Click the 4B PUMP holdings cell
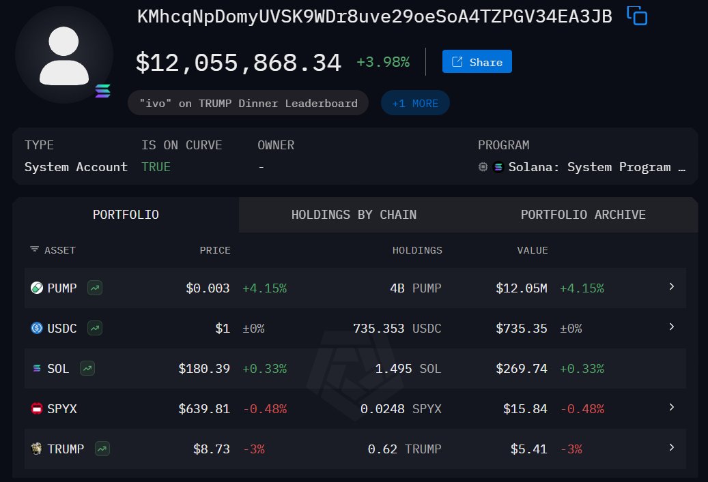Viewport: 708px width, 482px height. (416, 288)
